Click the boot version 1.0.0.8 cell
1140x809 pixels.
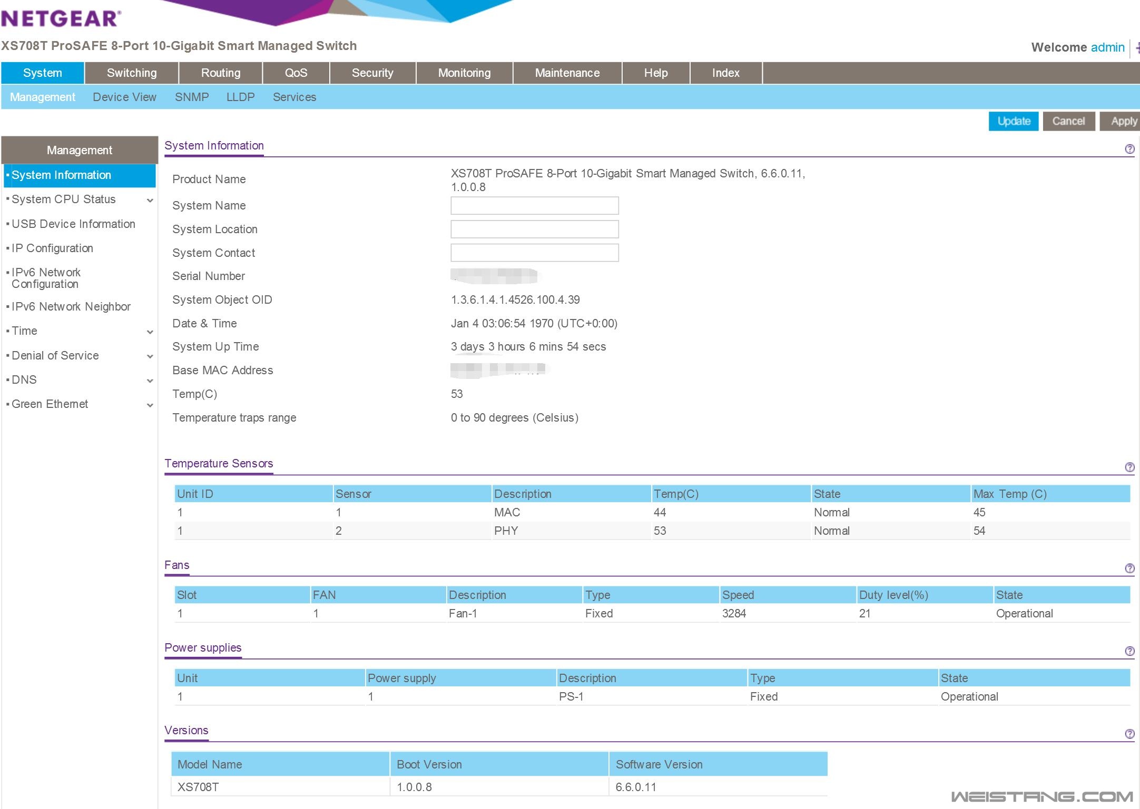[x=414, y=787]
